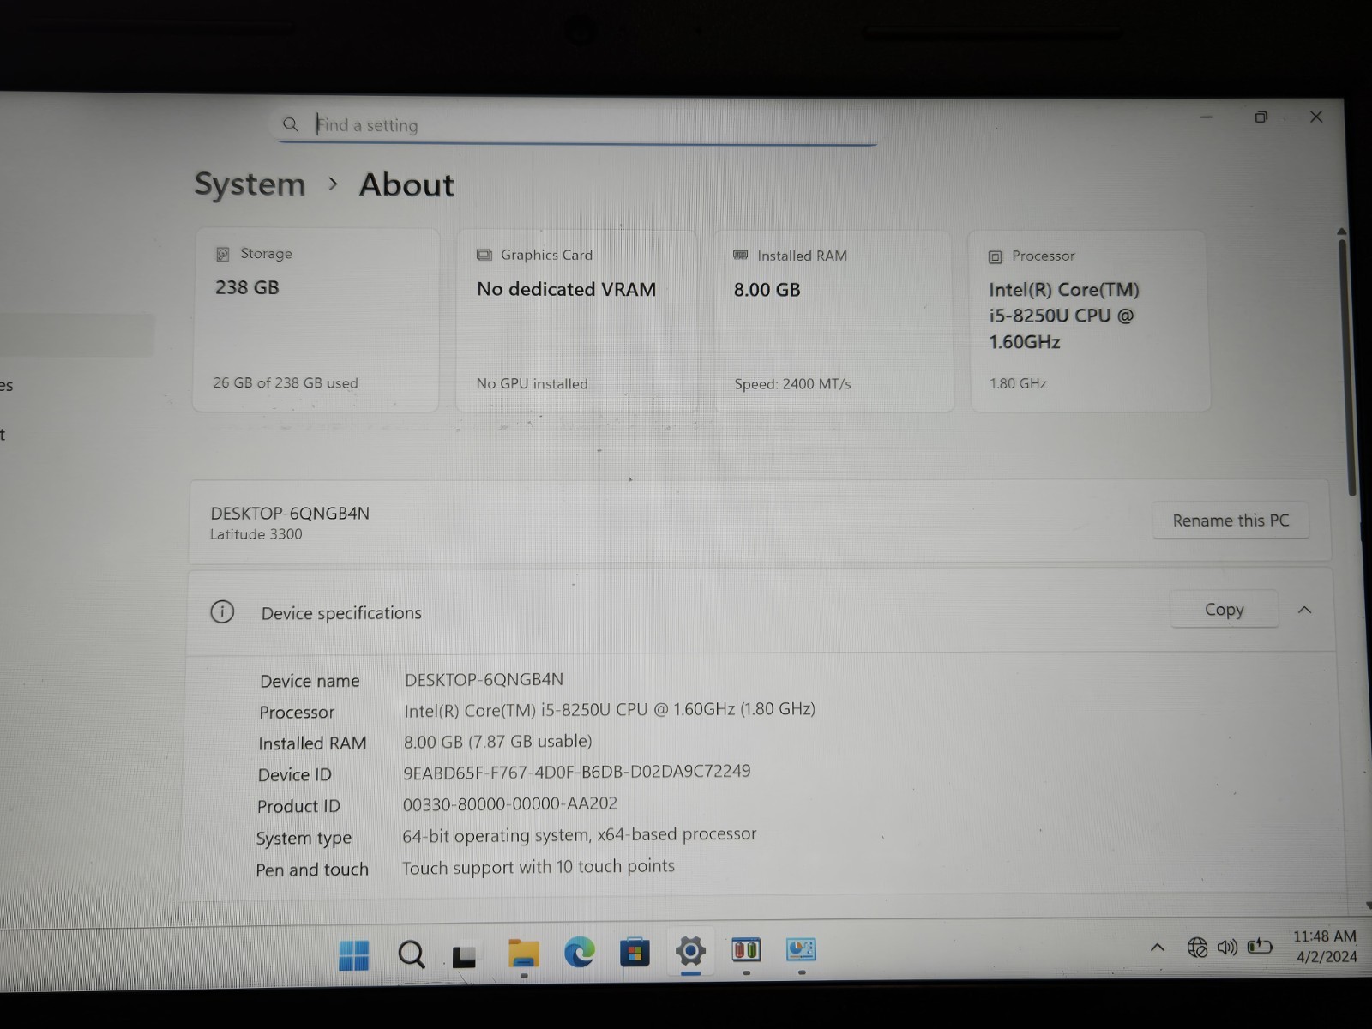Click 'Touch support with 10 touch points'

[x=539, y=867]
